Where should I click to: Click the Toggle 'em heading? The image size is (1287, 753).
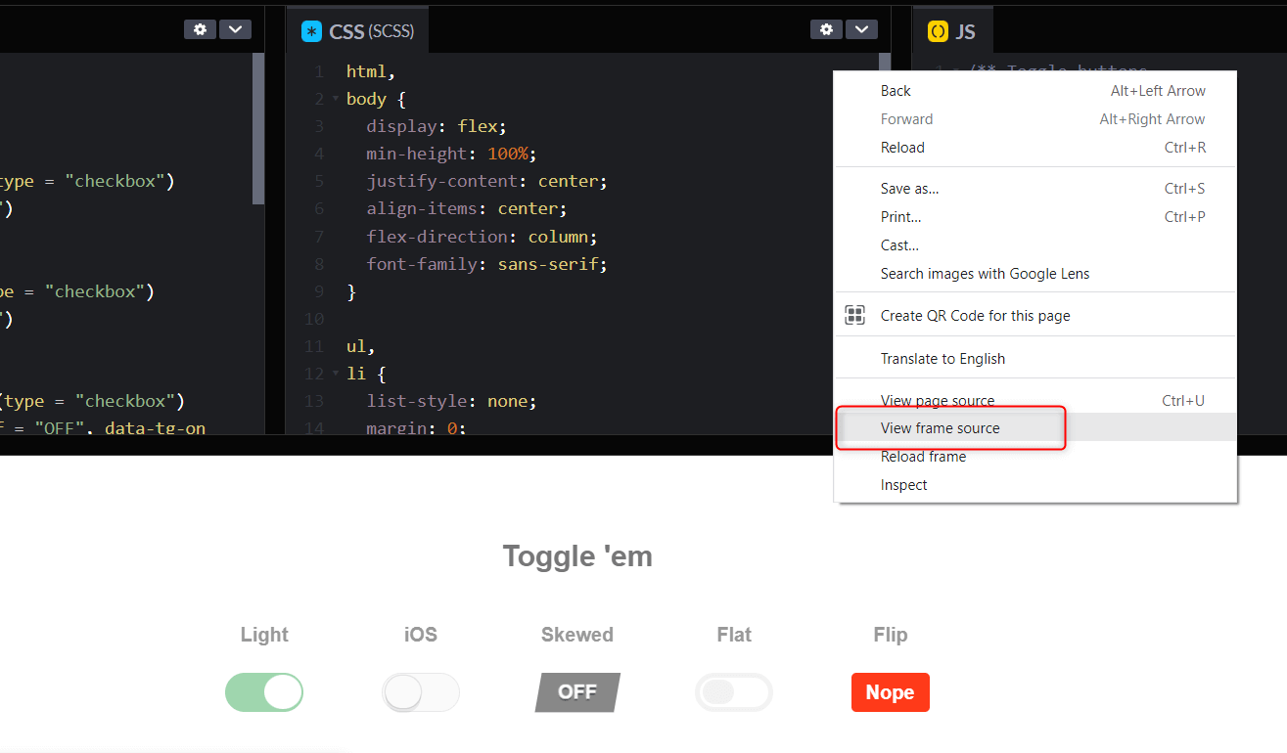(x=577, y=556)
